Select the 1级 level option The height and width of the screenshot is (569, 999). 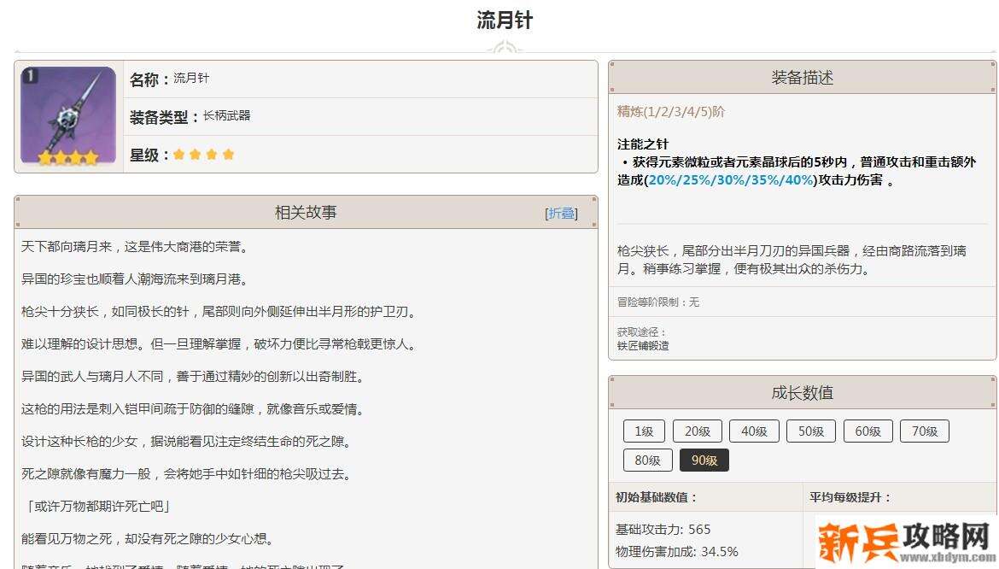click(x=643, y=431)
